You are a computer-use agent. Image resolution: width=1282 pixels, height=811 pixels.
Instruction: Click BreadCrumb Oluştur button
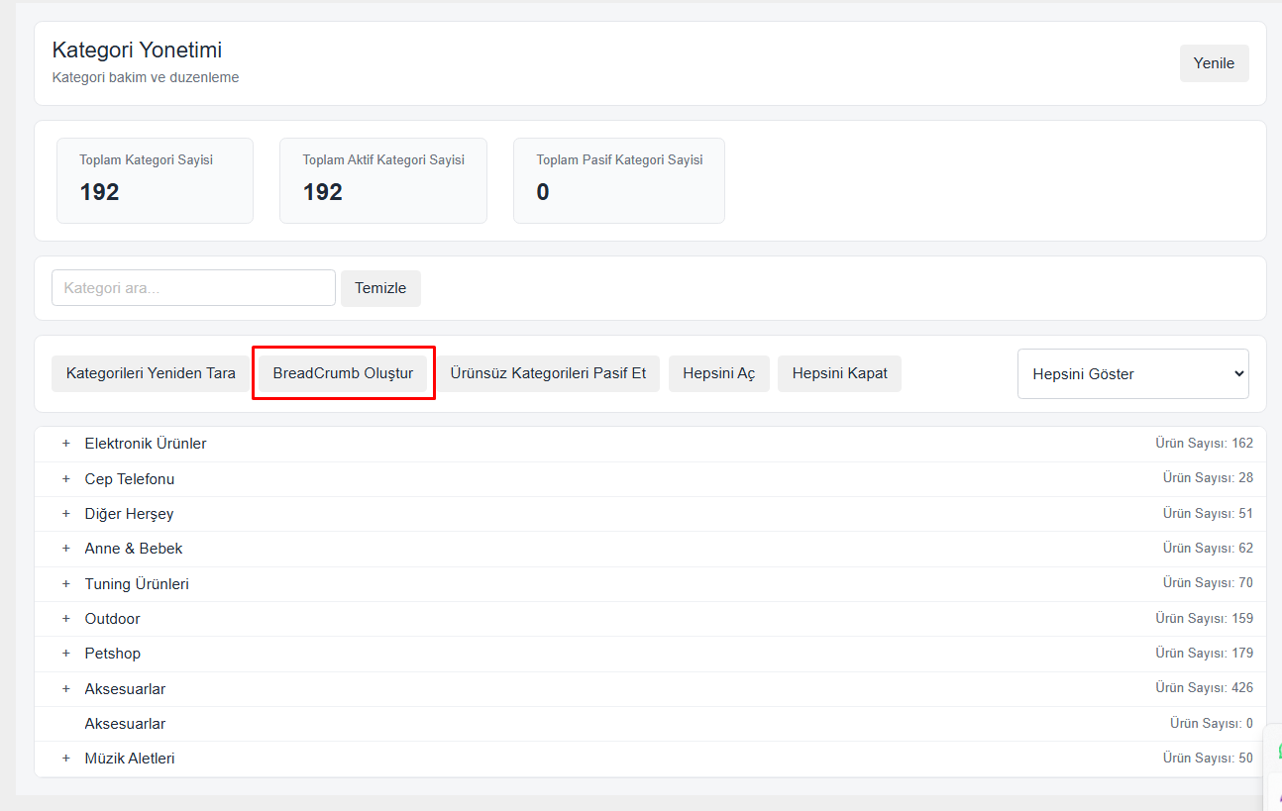(x=343, y=373)
